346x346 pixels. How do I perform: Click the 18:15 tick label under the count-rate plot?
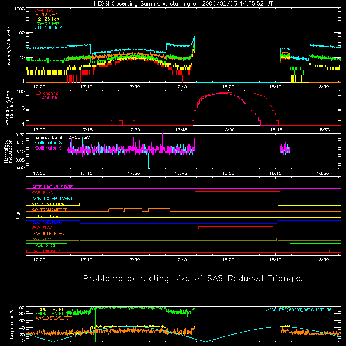click(x=276, y=87)
